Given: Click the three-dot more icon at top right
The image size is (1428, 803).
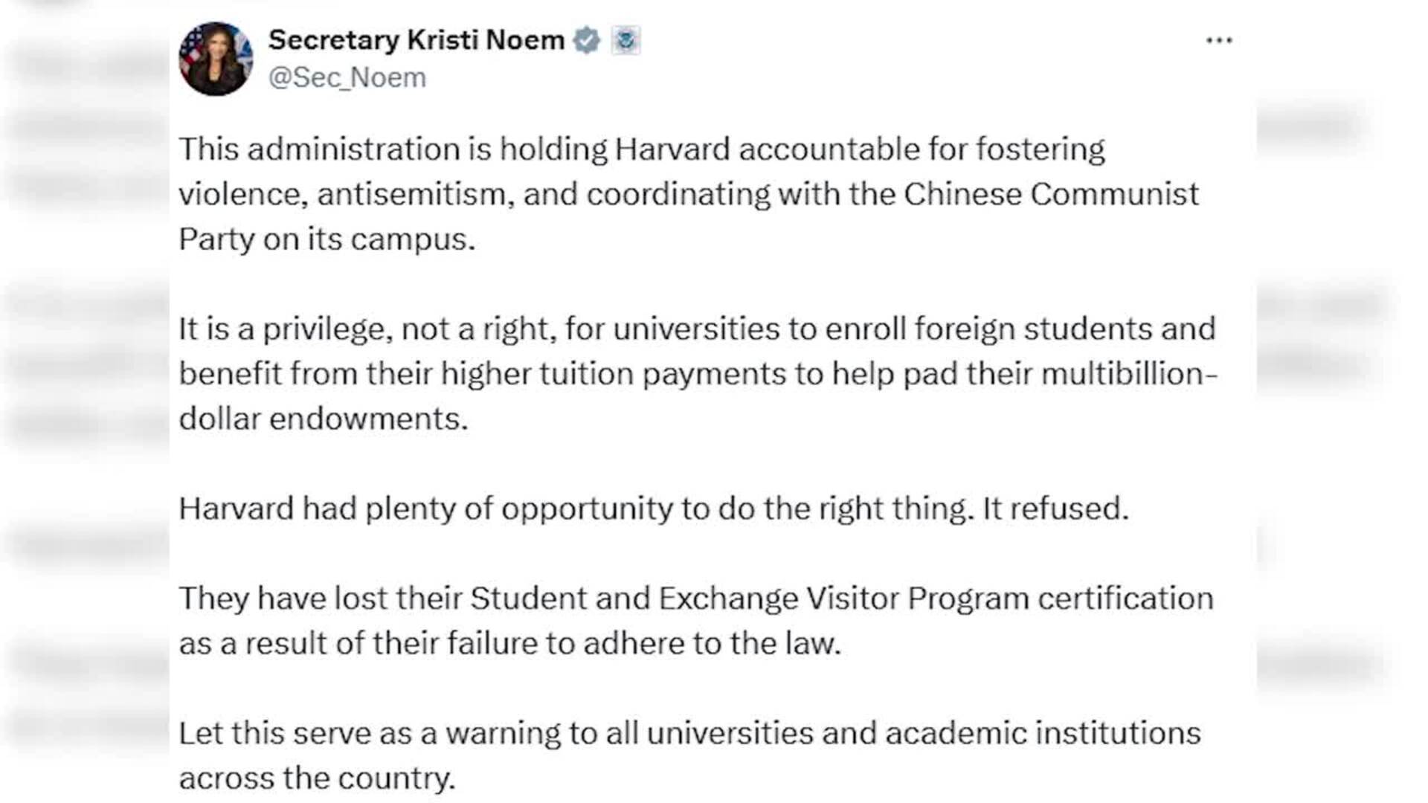Looking at the screenshot, I should point(1218,40).
